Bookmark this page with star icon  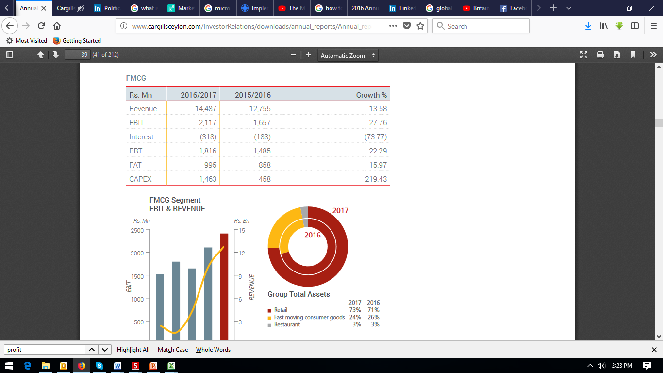pos(420,26)
